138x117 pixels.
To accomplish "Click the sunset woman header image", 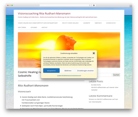I will tap(69, 41).
